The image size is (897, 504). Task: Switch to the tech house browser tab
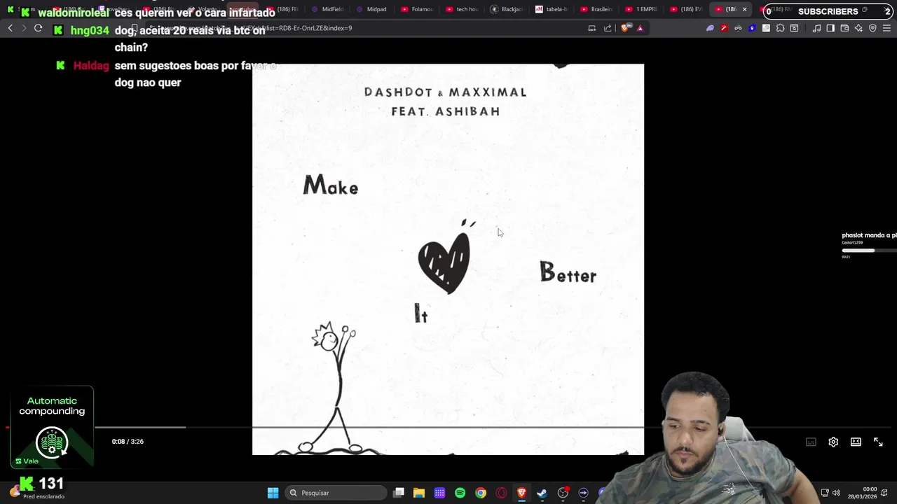[462, 9]
